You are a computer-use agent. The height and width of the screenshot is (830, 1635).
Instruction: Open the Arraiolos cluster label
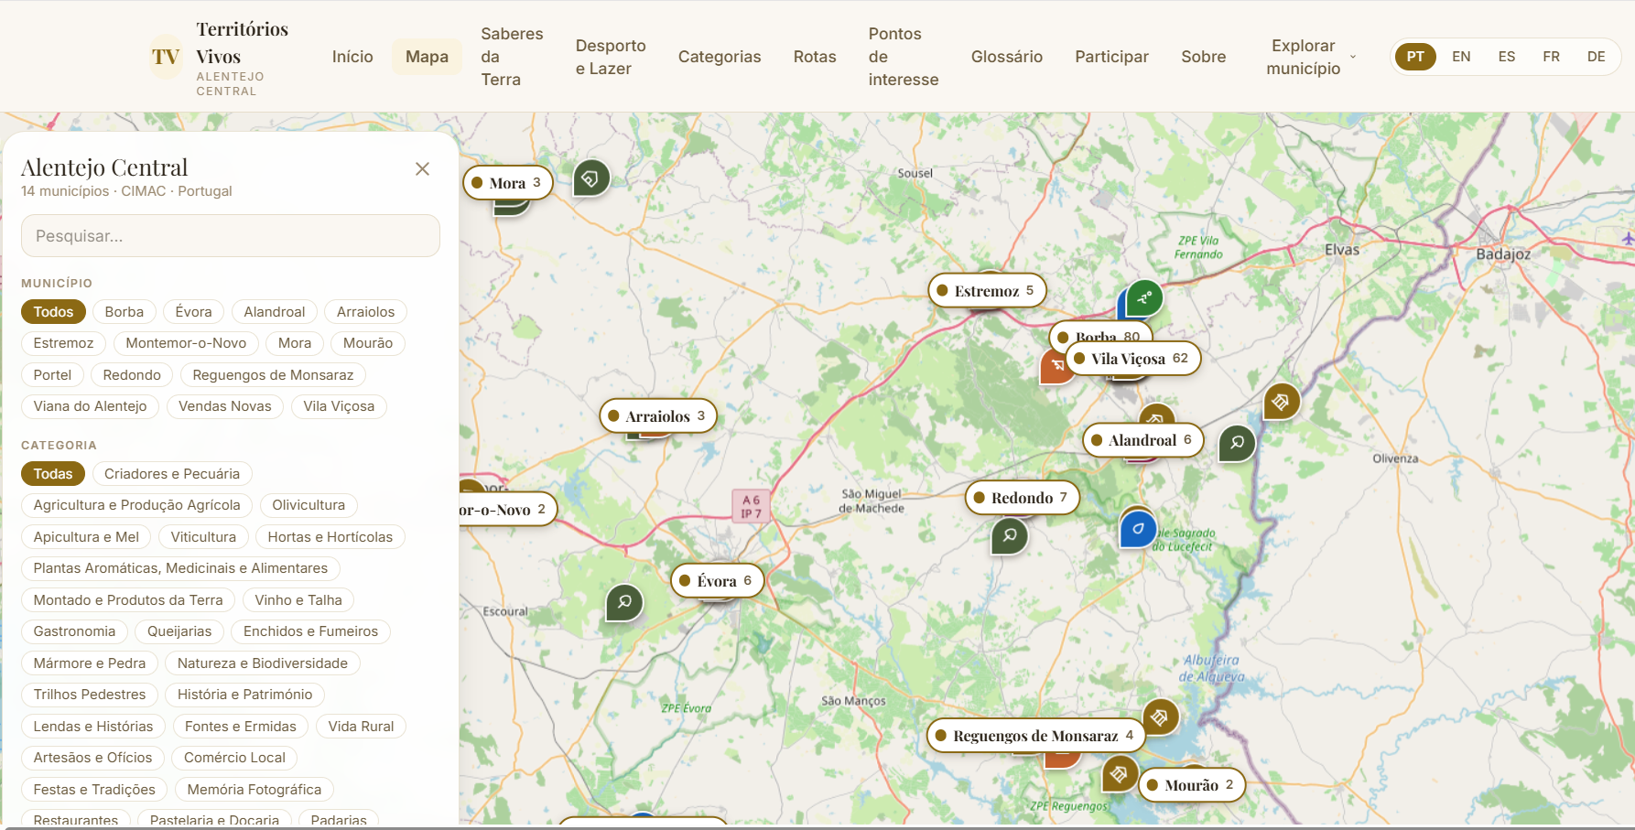pyautogui.click(x=658, y=416)
